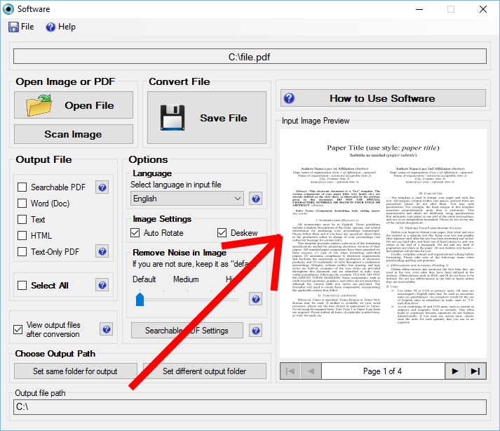Click the Open File button
The image size is (500, 431).
[x=74, y=105]
